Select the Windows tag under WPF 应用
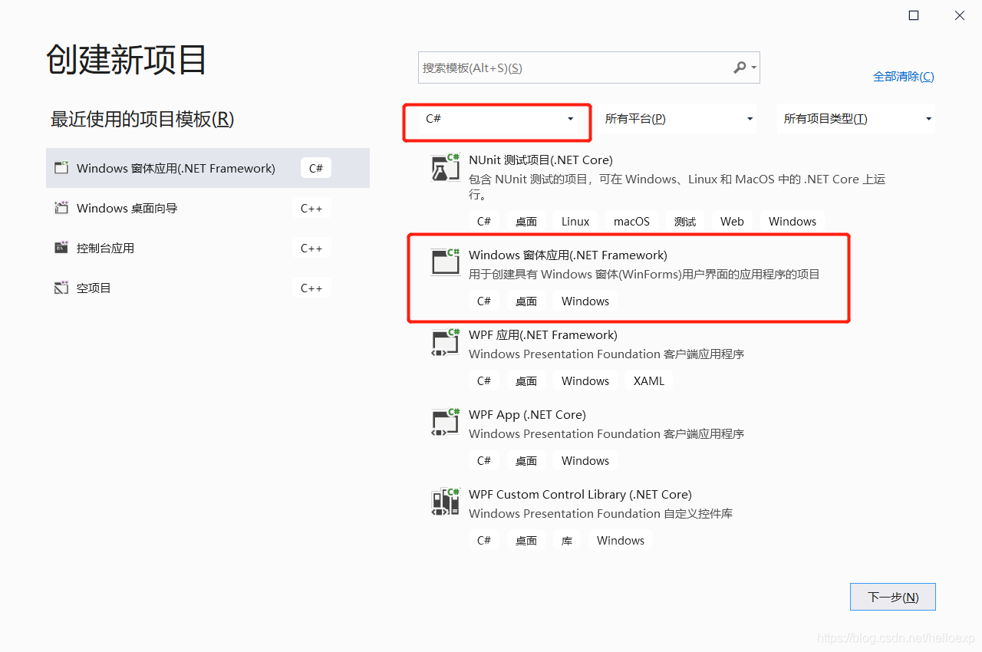982x652 pixels. click(585, 380)
